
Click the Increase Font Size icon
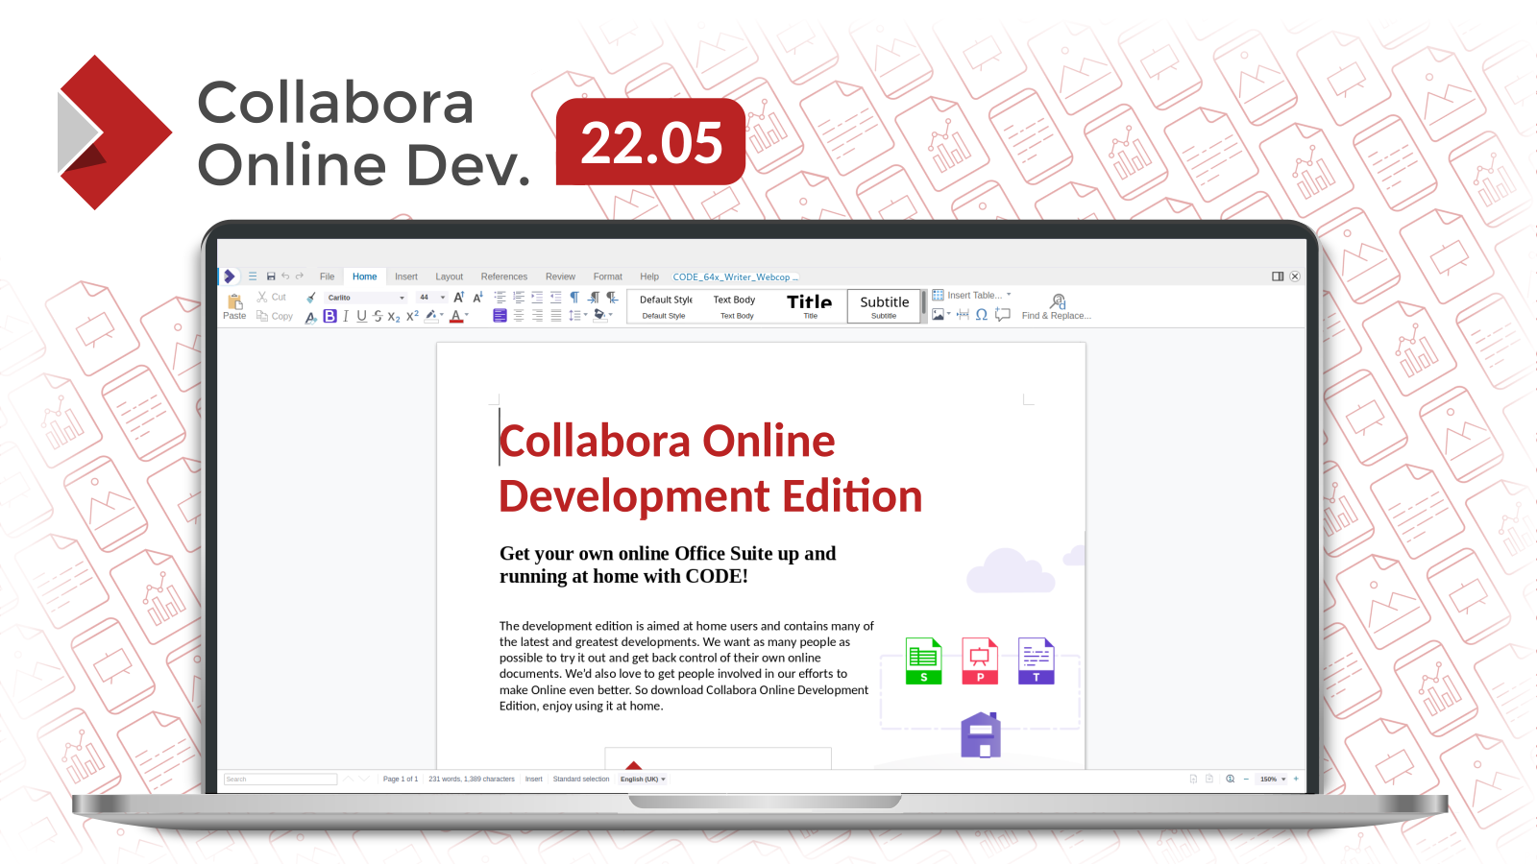click(x=459, y=298)
